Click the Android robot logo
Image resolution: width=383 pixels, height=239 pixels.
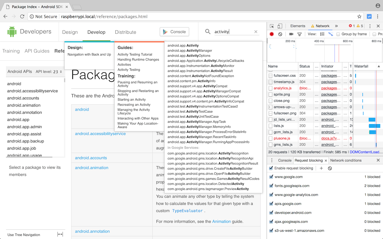[x=12, y=32]
